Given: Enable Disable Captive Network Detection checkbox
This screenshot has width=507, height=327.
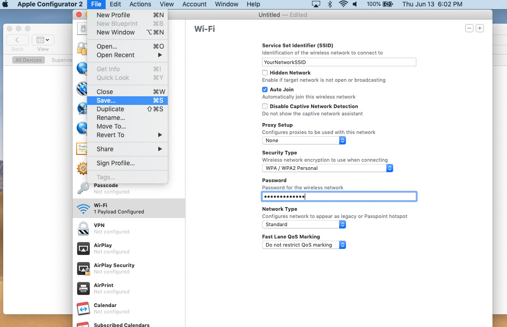Looking at the screenshot, I should click(x=265, y=106).
